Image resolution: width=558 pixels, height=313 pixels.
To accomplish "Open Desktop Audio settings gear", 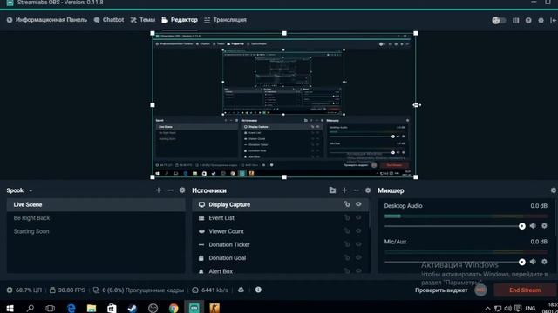I will coord(544,226).
